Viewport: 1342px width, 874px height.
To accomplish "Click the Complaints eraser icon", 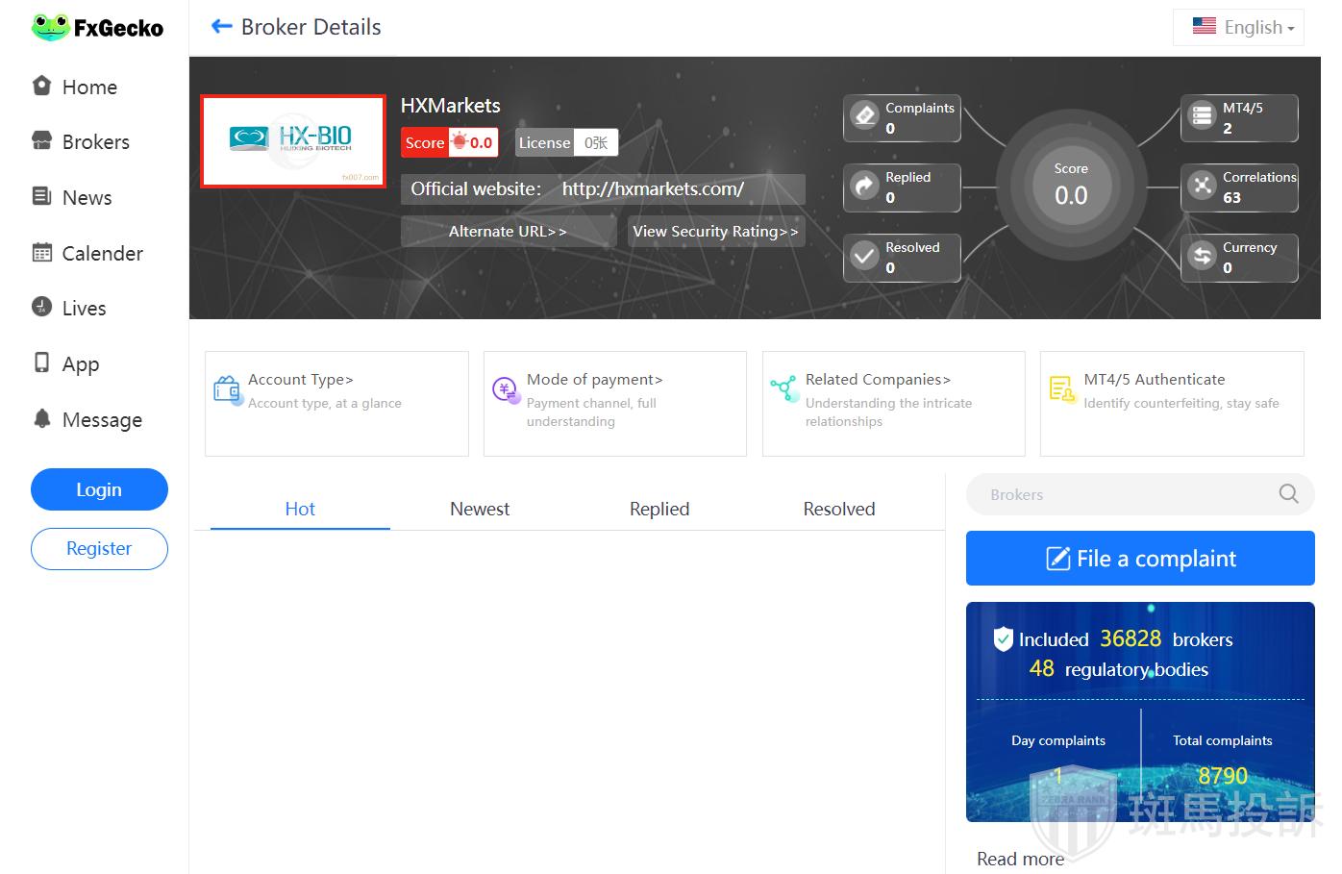I will point(865,117).
